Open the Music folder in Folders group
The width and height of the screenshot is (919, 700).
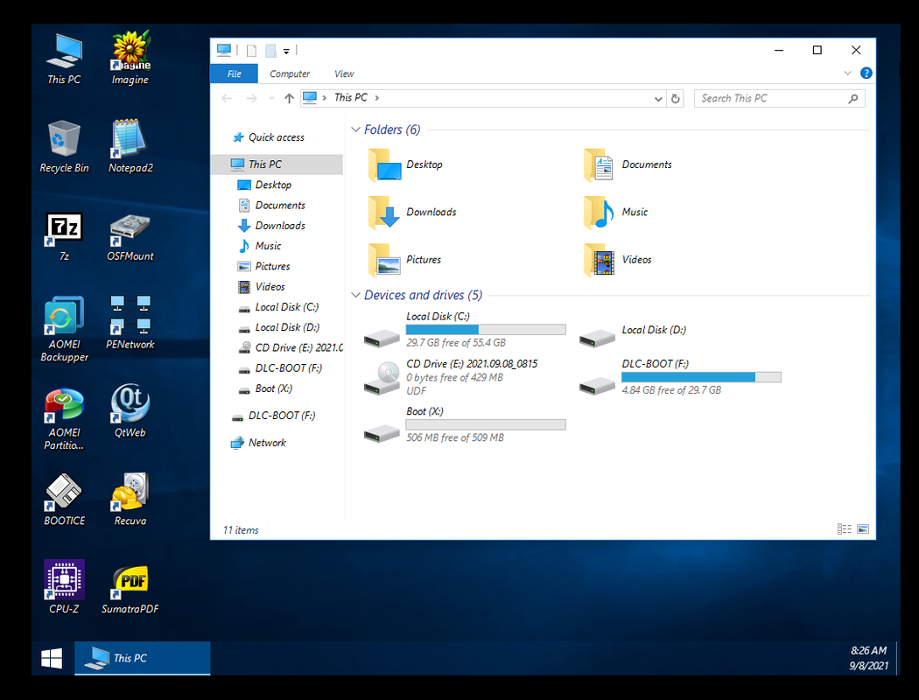(616, 212)
